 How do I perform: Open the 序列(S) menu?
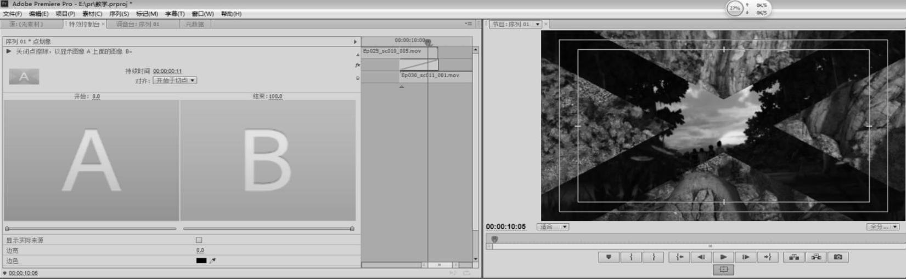point(119,14)
